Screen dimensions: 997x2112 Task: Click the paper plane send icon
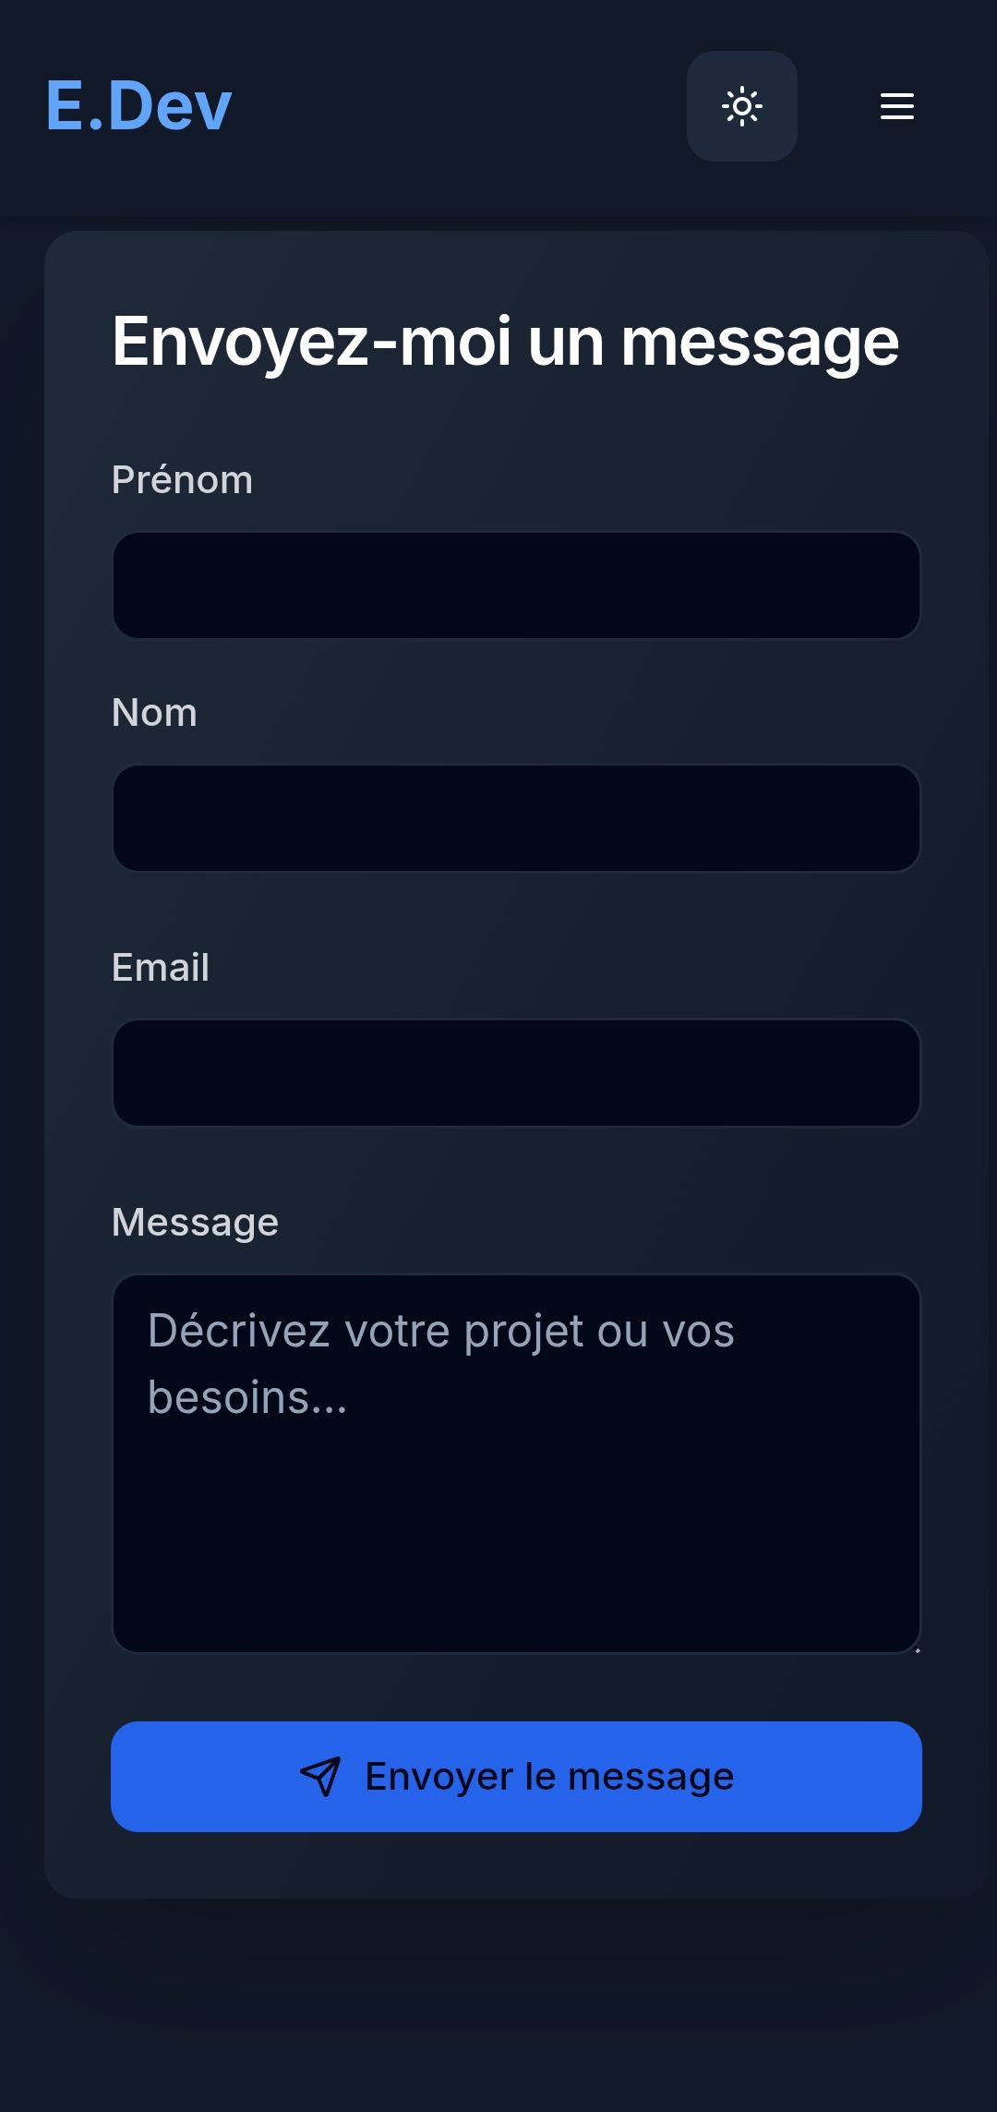pos(320,1776)
